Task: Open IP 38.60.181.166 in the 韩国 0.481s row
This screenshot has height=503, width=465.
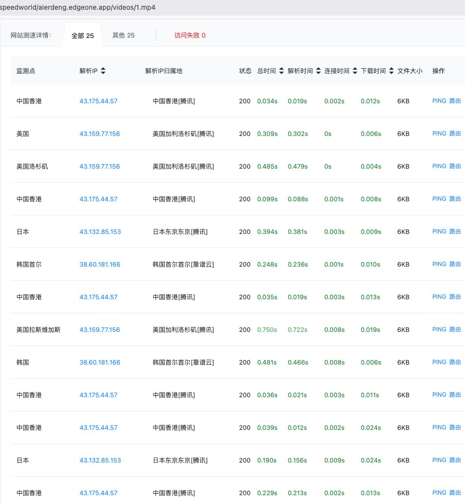Action: 100,363
